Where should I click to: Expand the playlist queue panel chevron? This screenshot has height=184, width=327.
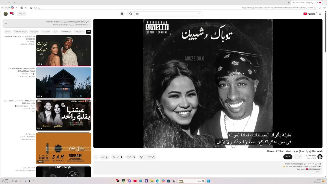coord(6,23)
